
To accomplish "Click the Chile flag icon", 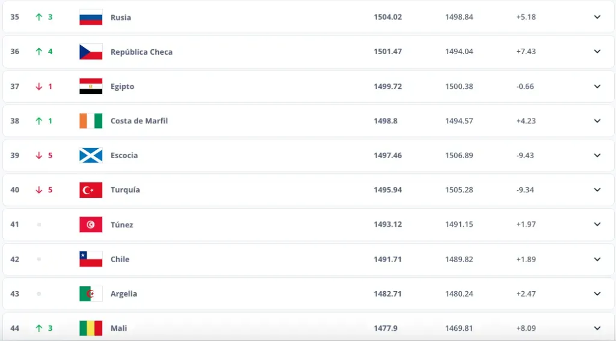I will tap(91, 259).
